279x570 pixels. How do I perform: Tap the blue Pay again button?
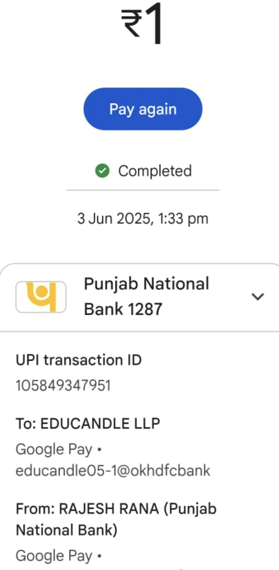pyautogui.click(x=143, y=109)
